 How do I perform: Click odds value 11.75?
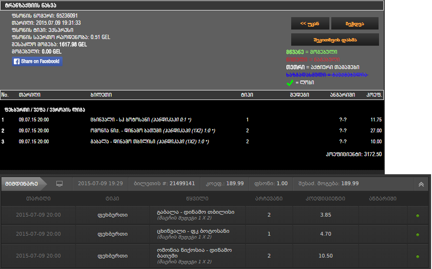[376, 120]
